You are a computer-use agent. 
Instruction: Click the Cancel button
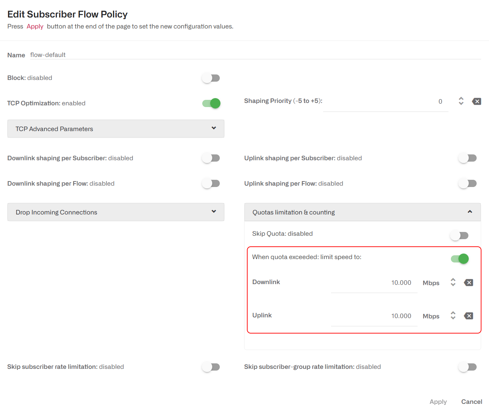pyautogui.click(x=471, y=401)
